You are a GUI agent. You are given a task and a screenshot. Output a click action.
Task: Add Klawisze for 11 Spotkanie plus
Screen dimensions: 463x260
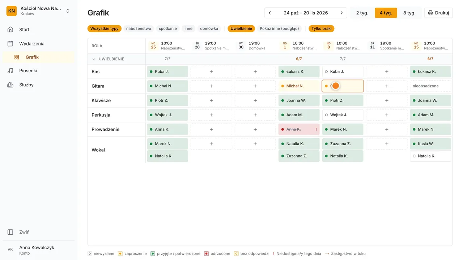pyautogui.click(x=387, y=100)
